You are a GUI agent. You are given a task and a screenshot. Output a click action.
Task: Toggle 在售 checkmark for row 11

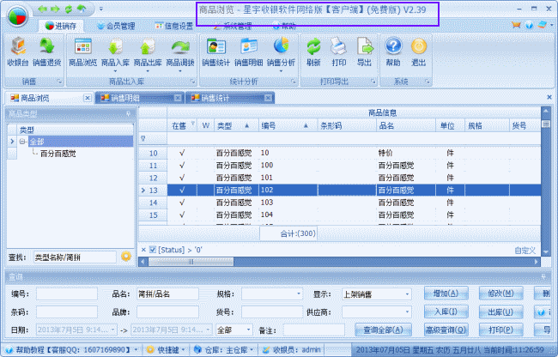pos(182,166)
